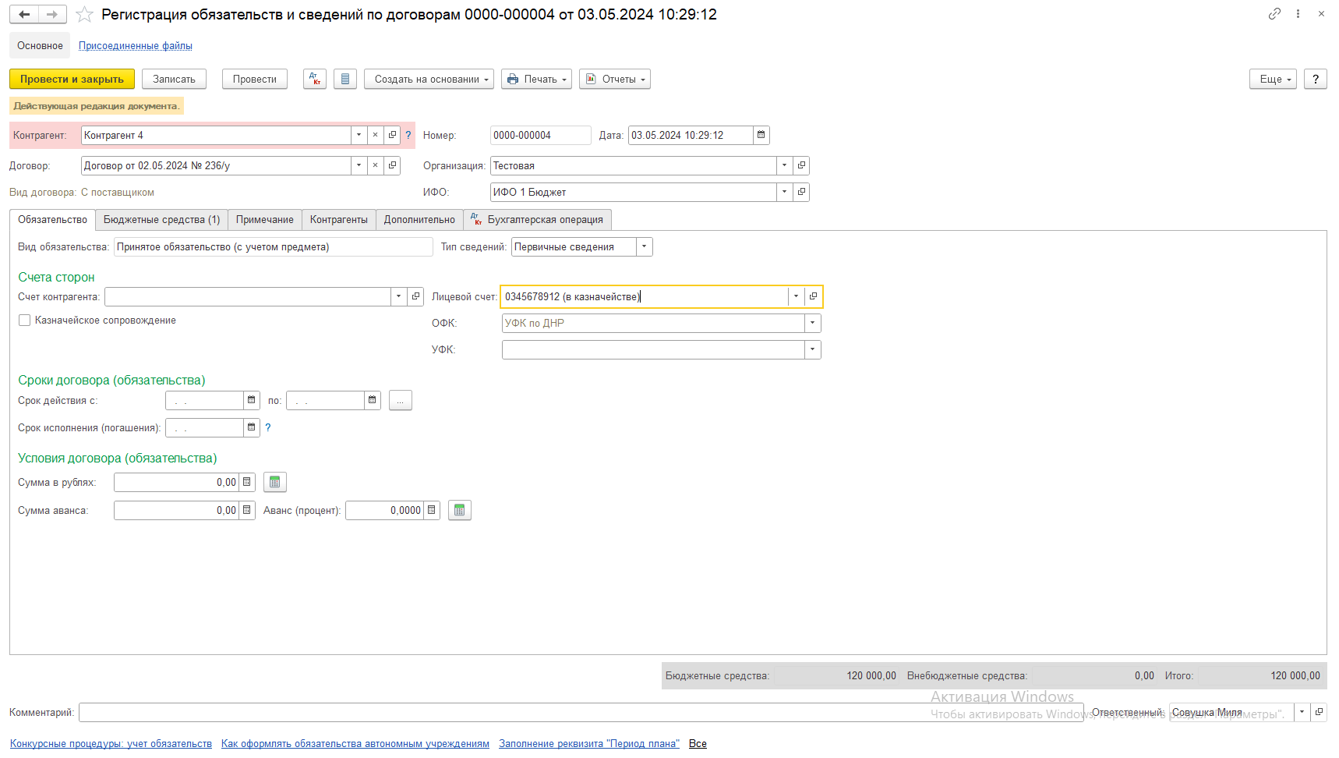Image resolution: width=1339 pixels, height=758 pixels.
Task: Open the Еще menu
Action: click(1273, 79)
